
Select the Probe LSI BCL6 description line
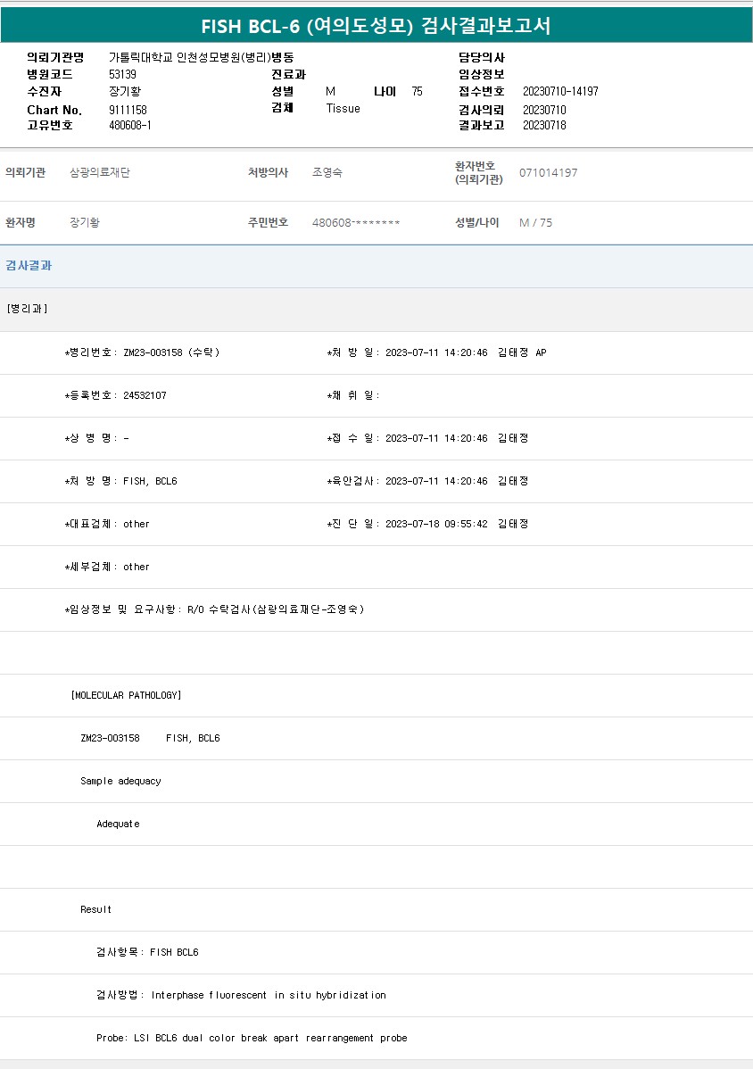pos(252,1038)
